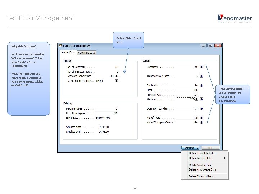
Task: Click the Customers value field
Action: [x=187, y=67]
